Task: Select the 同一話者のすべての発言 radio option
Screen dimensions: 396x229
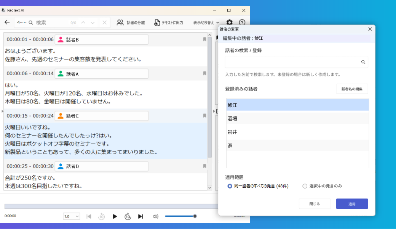Action: click(229, 185)
